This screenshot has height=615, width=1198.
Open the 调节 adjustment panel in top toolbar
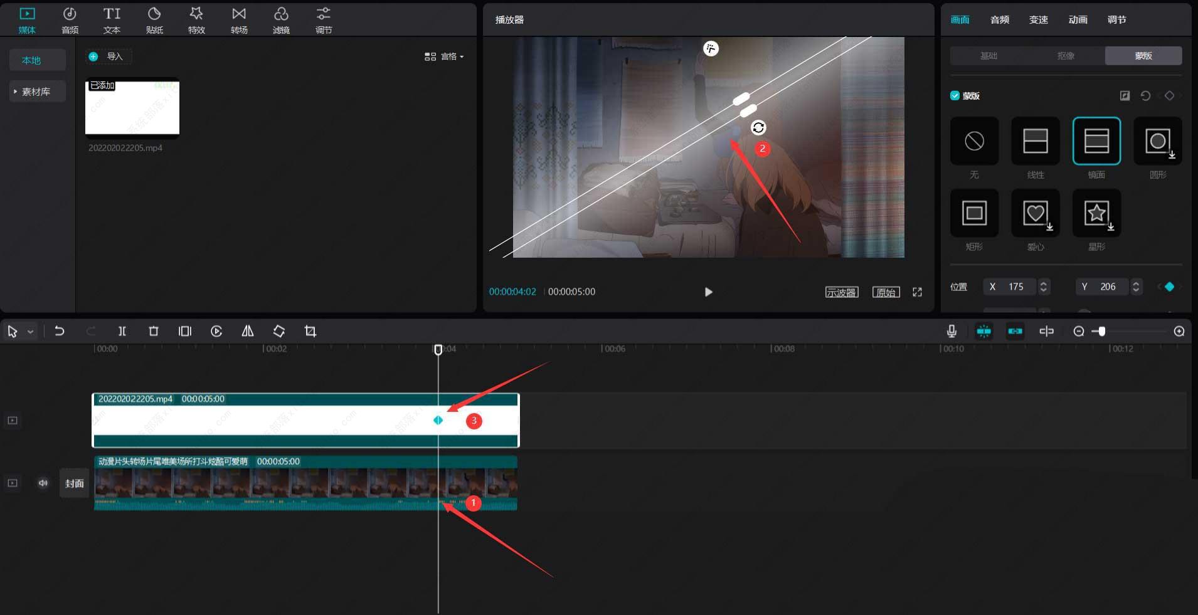[324, 20]
